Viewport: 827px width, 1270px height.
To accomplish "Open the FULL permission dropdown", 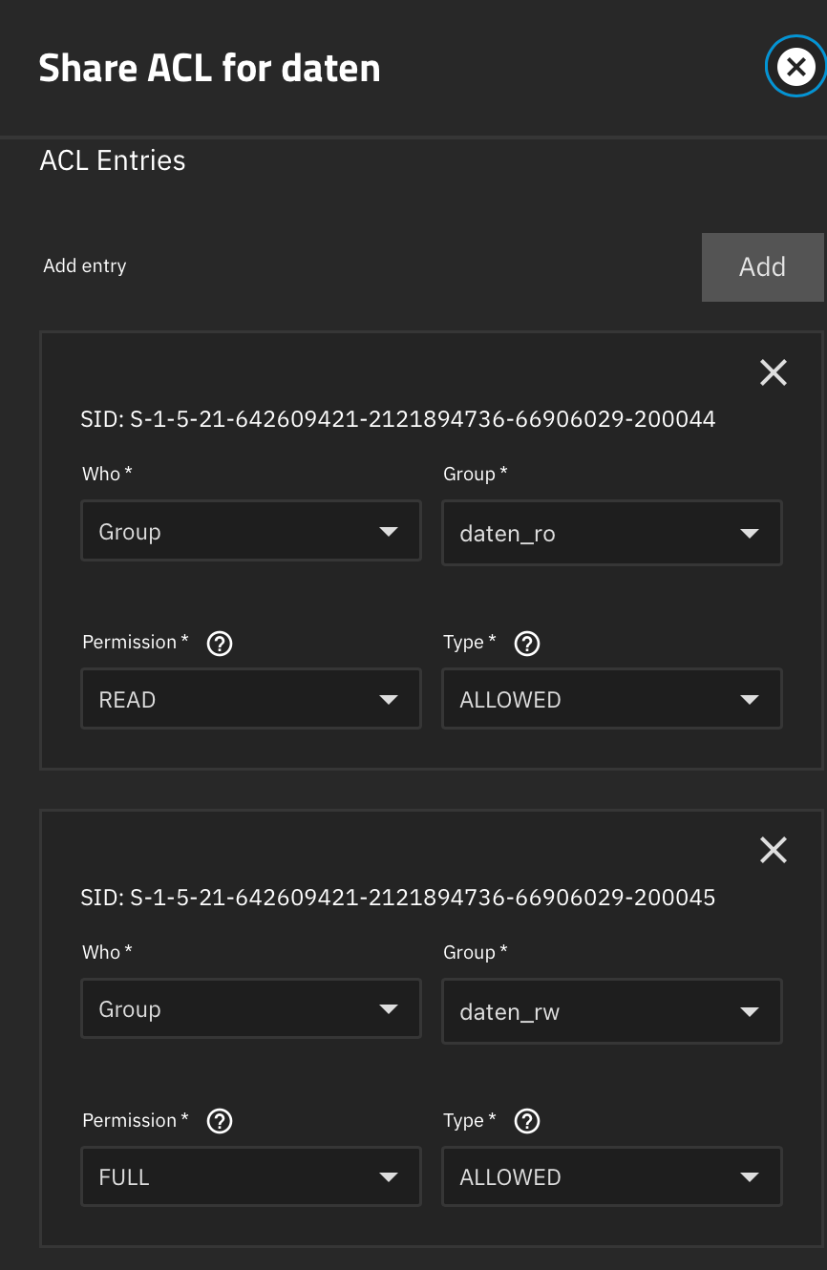I will click(251, 1176).
